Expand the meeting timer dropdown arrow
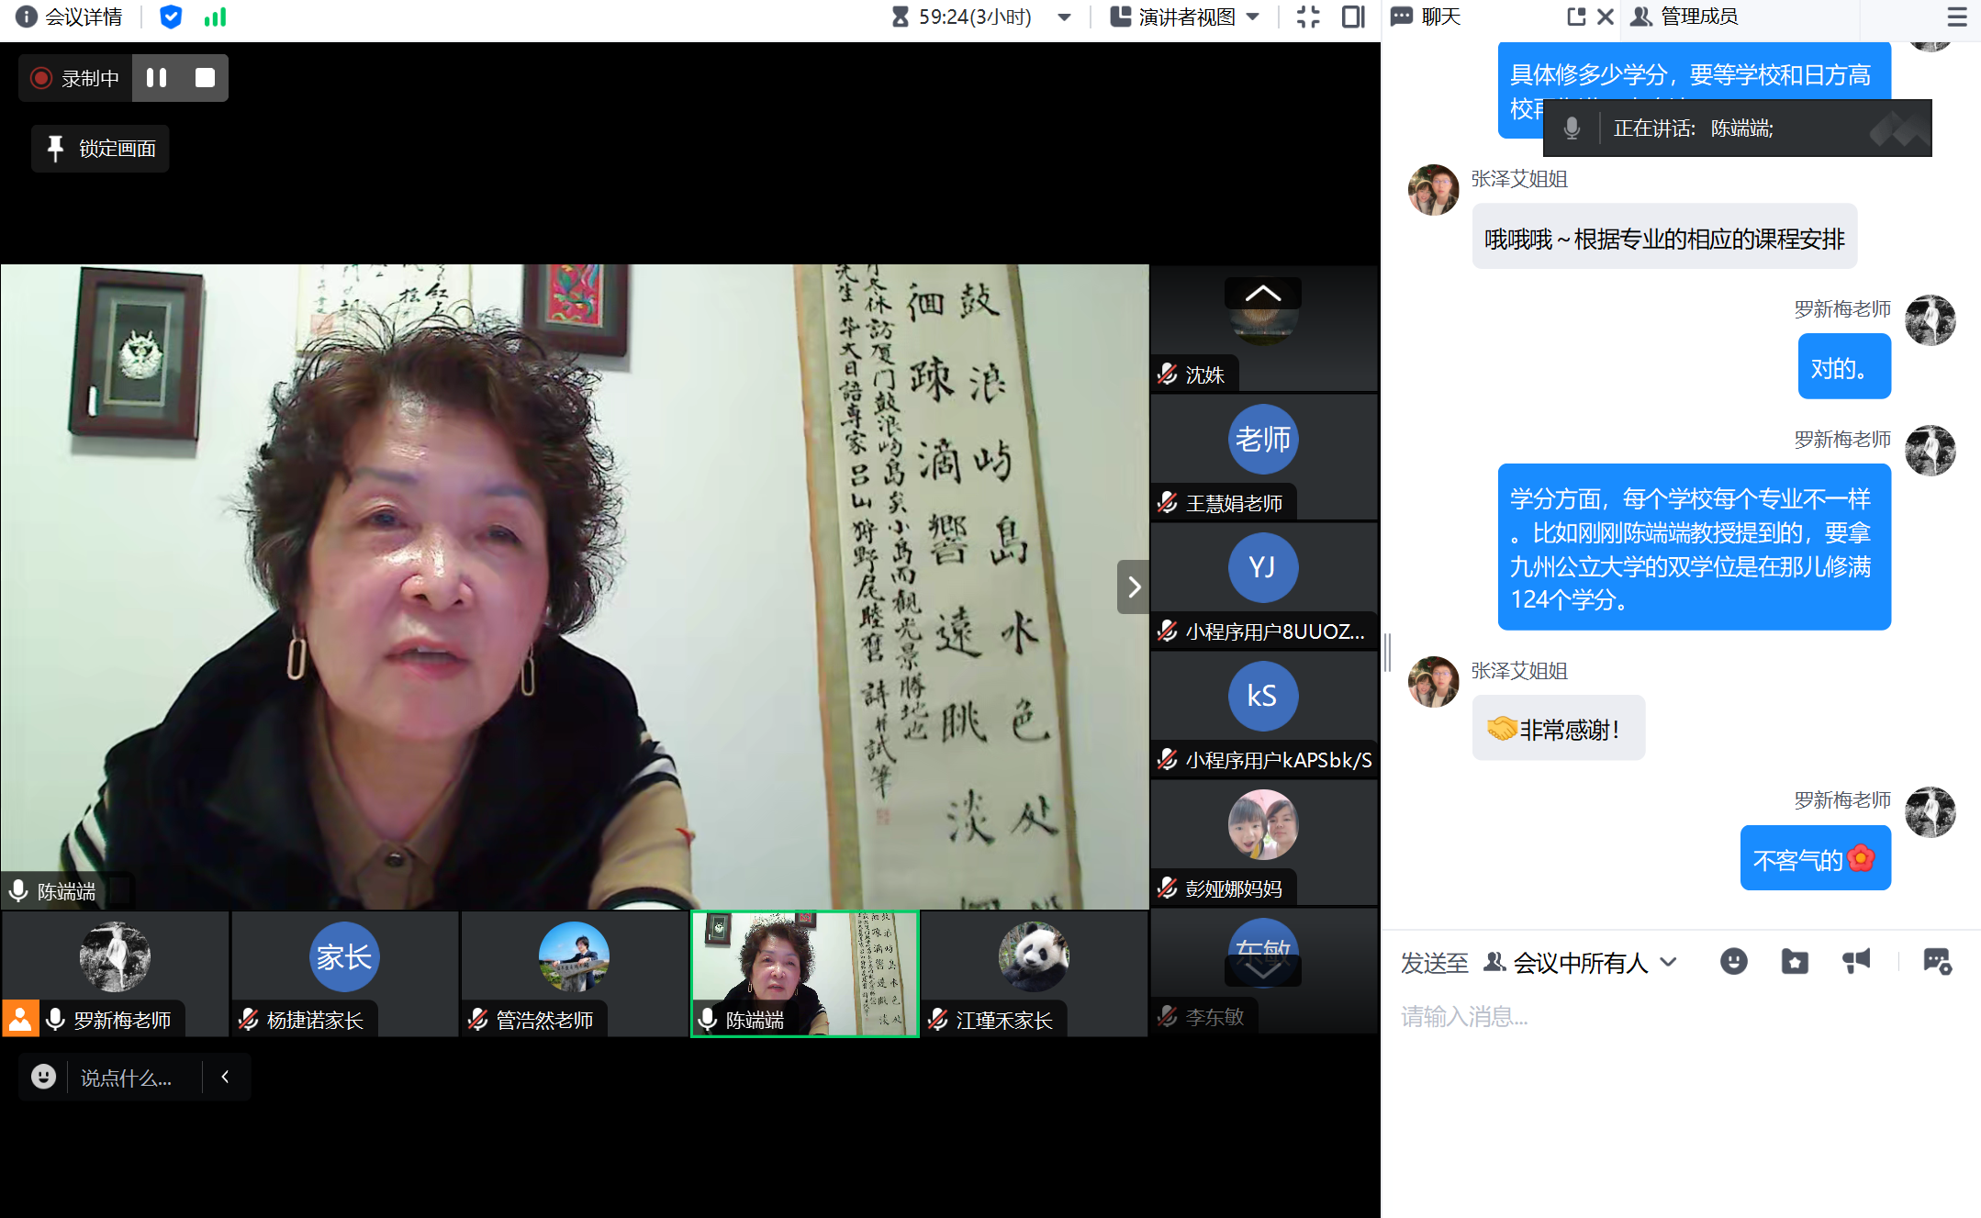The image size is (1981, 1218). coord(1065,17)
